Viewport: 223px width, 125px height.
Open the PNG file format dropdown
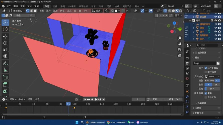212,76
